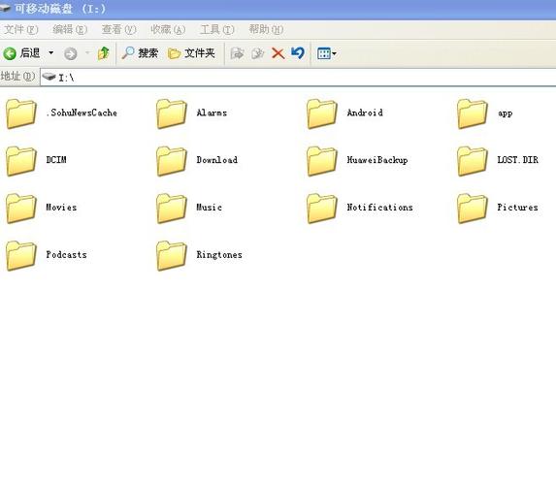Click the red Delete X icon
This screenshot has width=556, height=485.
point(278,53)
